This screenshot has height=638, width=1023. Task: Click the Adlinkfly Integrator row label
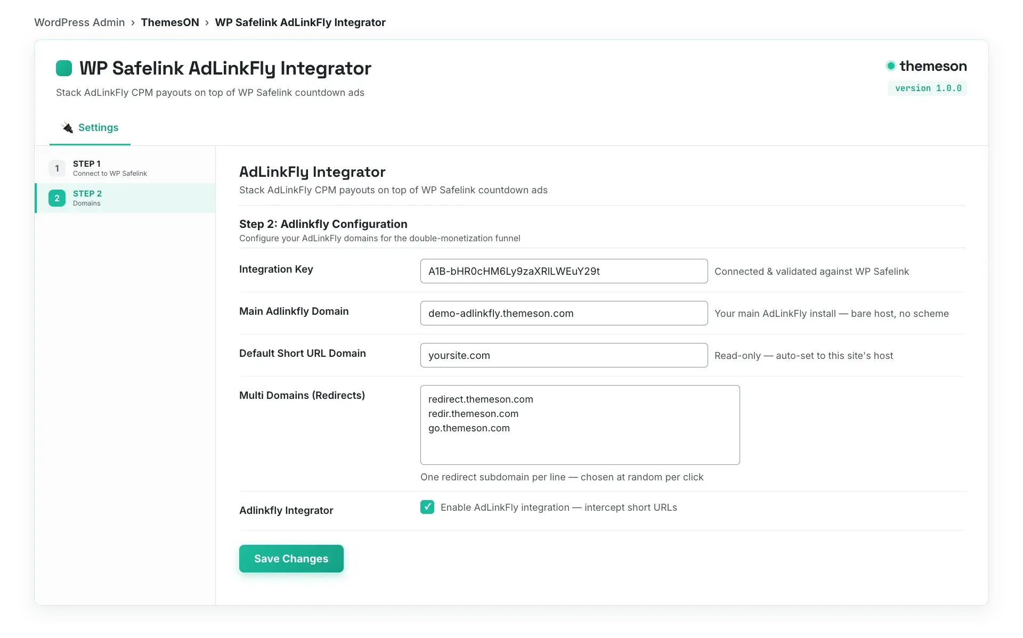286,510
